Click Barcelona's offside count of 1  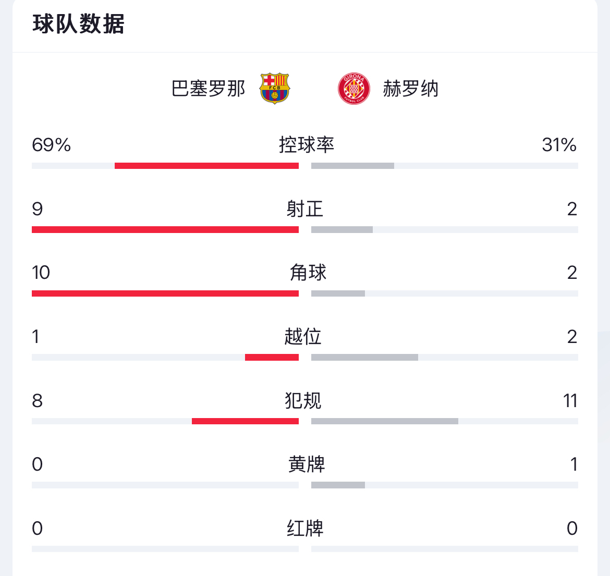click(x=35, y=337)
